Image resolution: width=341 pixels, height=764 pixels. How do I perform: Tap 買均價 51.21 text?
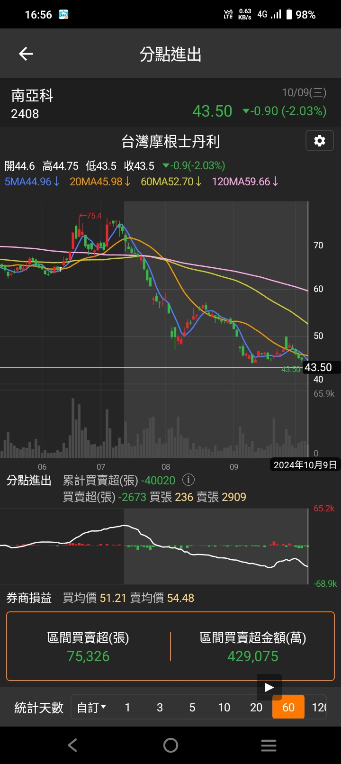tap(95, 598)
